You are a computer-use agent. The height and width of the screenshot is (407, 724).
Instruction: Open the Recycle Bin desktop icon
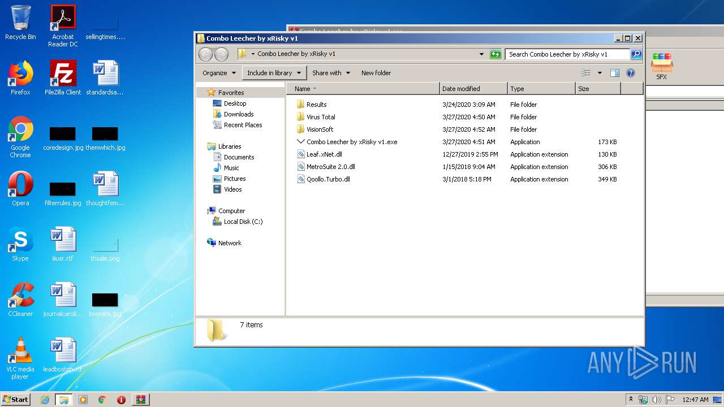pos(20,23)
